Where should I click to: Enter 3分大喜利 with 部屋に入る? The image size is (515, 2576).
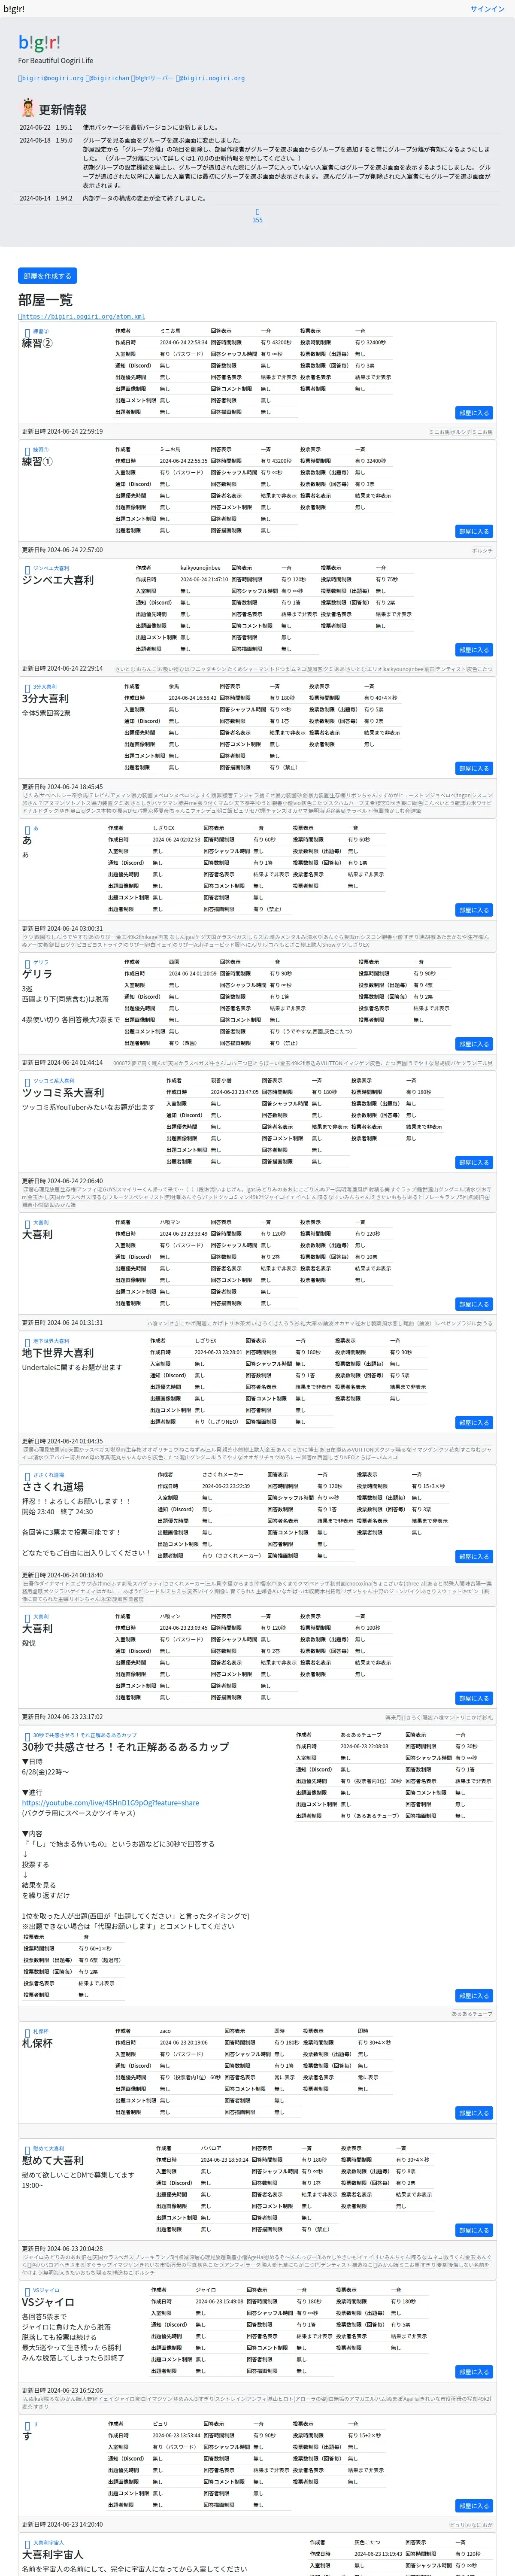tap(474, 768)
